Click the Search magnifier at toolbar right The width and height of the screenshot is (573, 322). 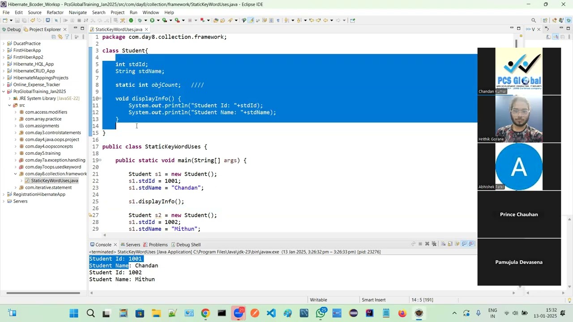[534, 20]
